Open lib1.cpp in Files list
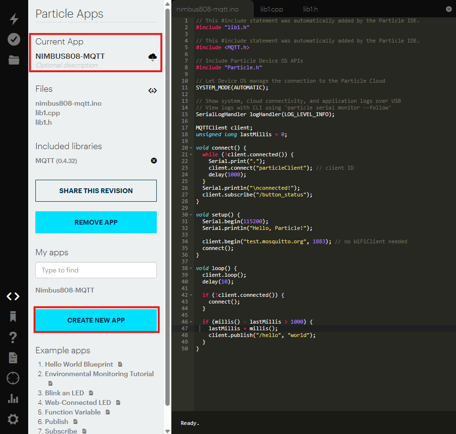Viewport: 456px width, 434px height. 48,113
